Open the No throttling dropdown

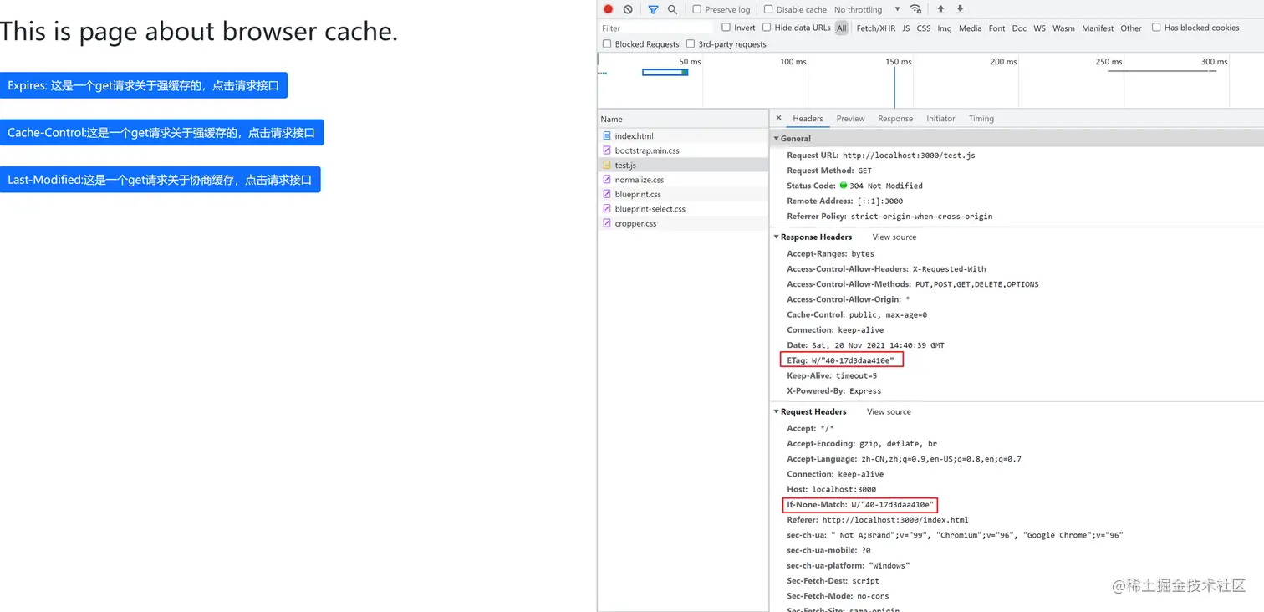tap(867, 9)
